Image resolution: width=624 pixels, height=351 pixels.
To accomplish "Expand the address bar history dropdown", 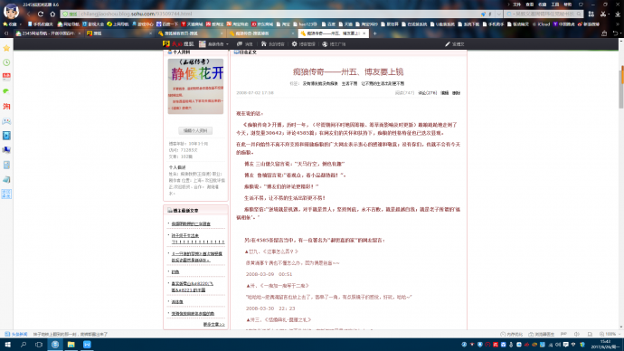I will click(x=498, y=14).
